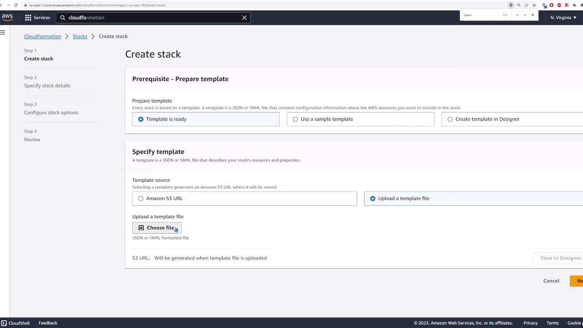Open CloudFormation breadcrumb link
The image size is (583, 328).
tap(42, 36)
